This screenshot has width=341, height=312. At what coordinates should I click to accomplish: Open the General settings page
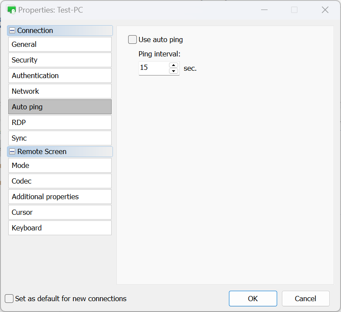pyautogui.click(x=60, y=44)
